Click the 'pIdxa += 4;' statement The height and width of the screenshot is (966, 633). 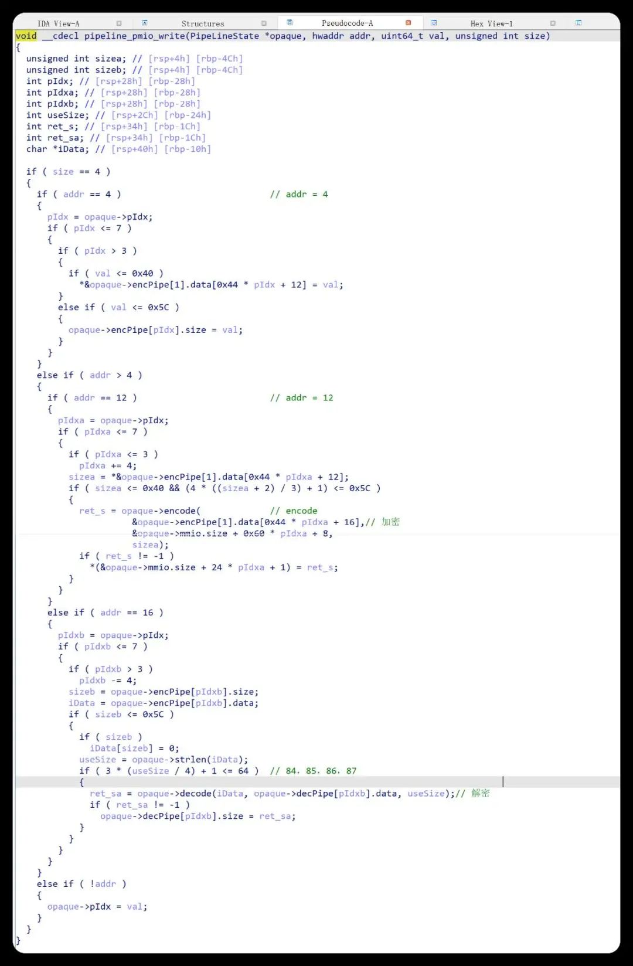point(108,465)
